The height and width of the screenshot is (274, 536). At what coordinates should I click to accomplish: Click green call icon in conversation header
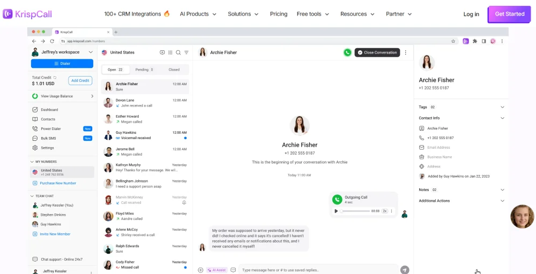pos(347,52)
